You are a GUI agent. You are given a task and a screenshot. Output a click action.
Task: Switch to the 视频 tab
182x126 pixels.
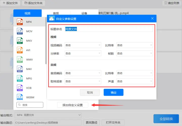[28, 13]
